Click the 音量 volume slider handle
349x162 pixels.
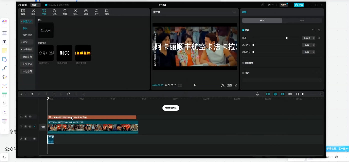tap(287, 38)
